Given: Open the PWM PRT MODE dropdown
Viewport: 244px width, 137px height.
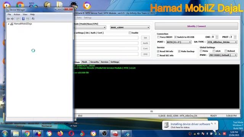Looking at the screenshot, I should 223,55.
